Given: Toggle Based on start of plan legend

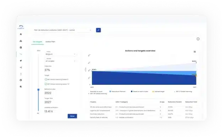Looking at the screenshot, I should [x=140, y=92].
